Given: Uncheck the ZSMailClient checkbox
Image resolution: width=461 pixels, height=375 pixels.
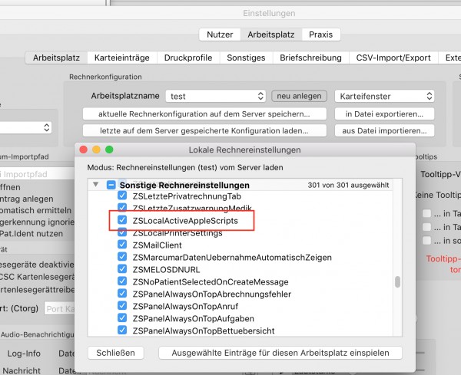Looking at the screenshot, I should (122, 245).
